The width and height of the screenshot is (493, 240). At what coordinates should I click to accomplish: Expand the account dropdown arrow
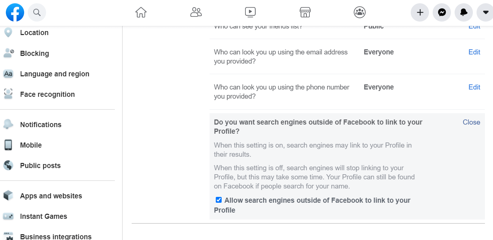pos(485,12)
